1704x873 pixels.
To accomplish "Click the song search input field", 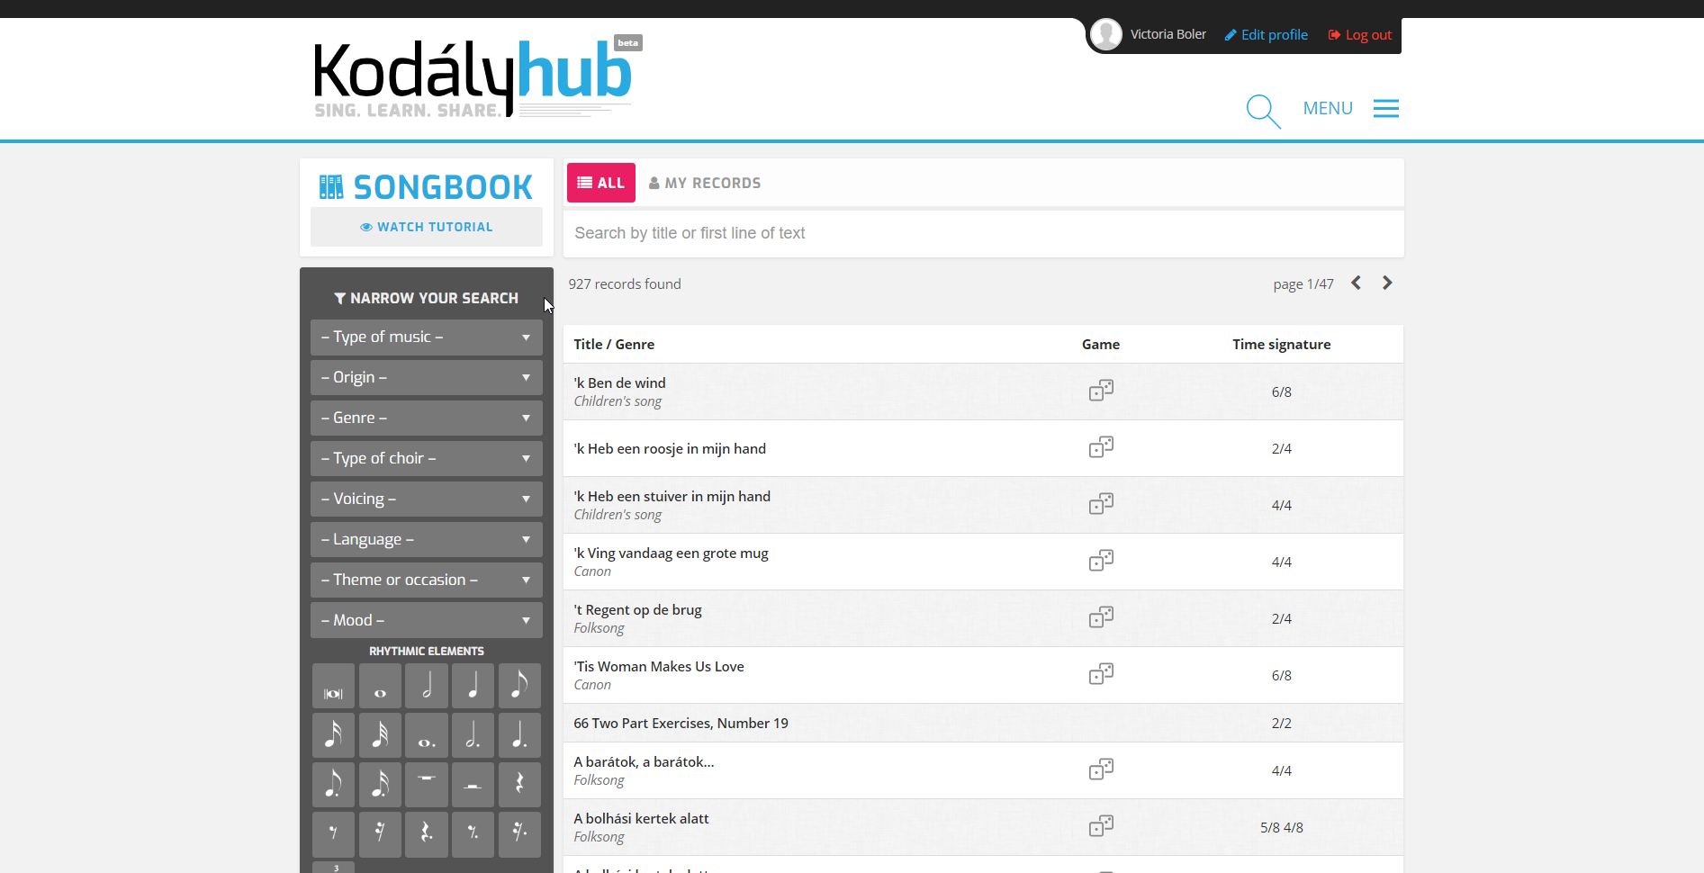I will click(x=984, y=234).
